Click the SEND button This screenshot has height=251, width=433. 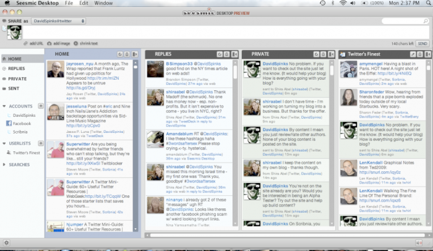click(422, 44)
